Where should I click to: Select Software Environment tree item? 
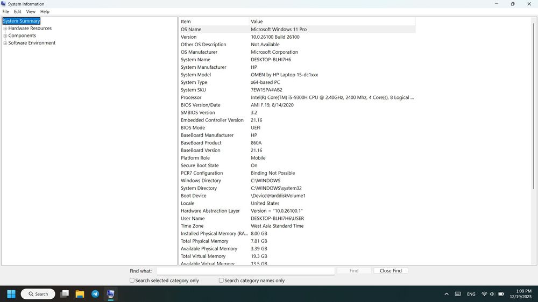[32, 43]
